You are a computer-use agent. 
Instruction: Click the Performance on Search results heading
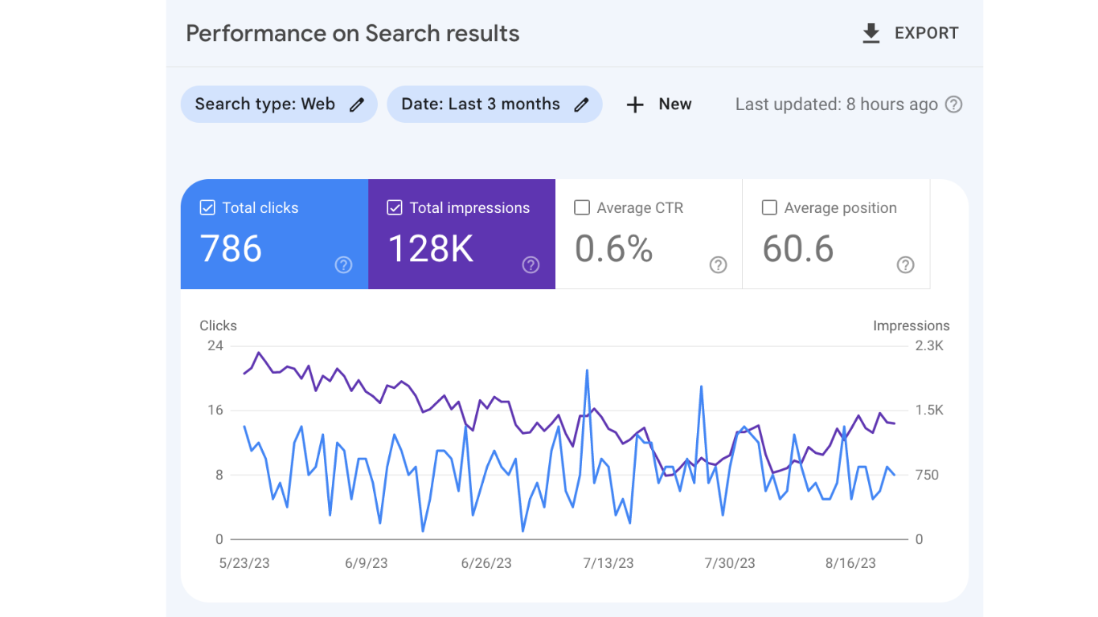353,34
